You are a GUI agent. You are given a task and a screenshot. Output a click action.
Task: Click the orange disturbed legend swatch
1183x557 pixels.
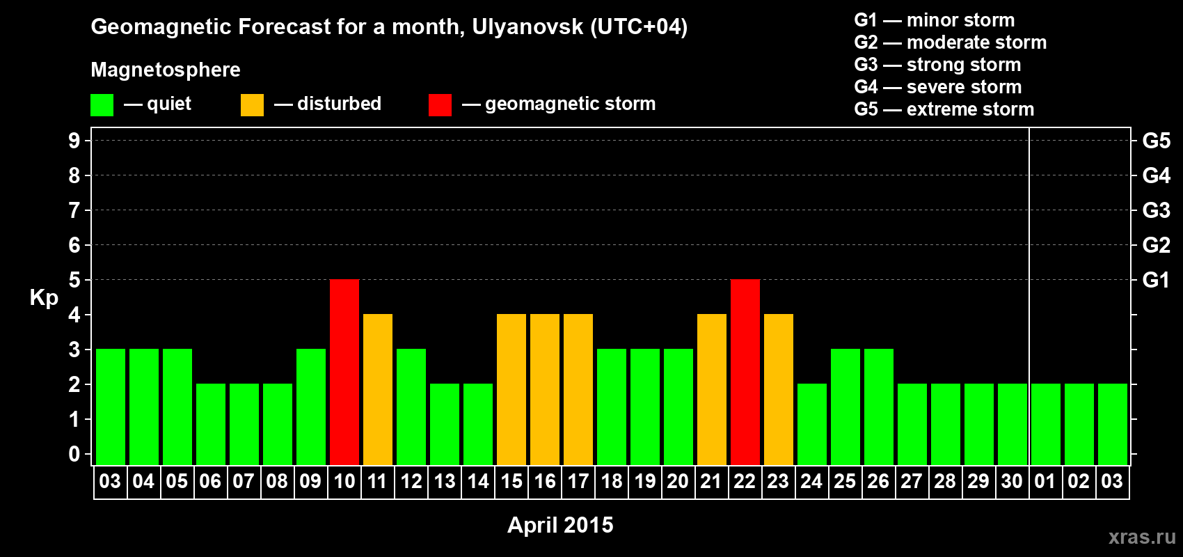pyautogui.click(x=252, y=105)
